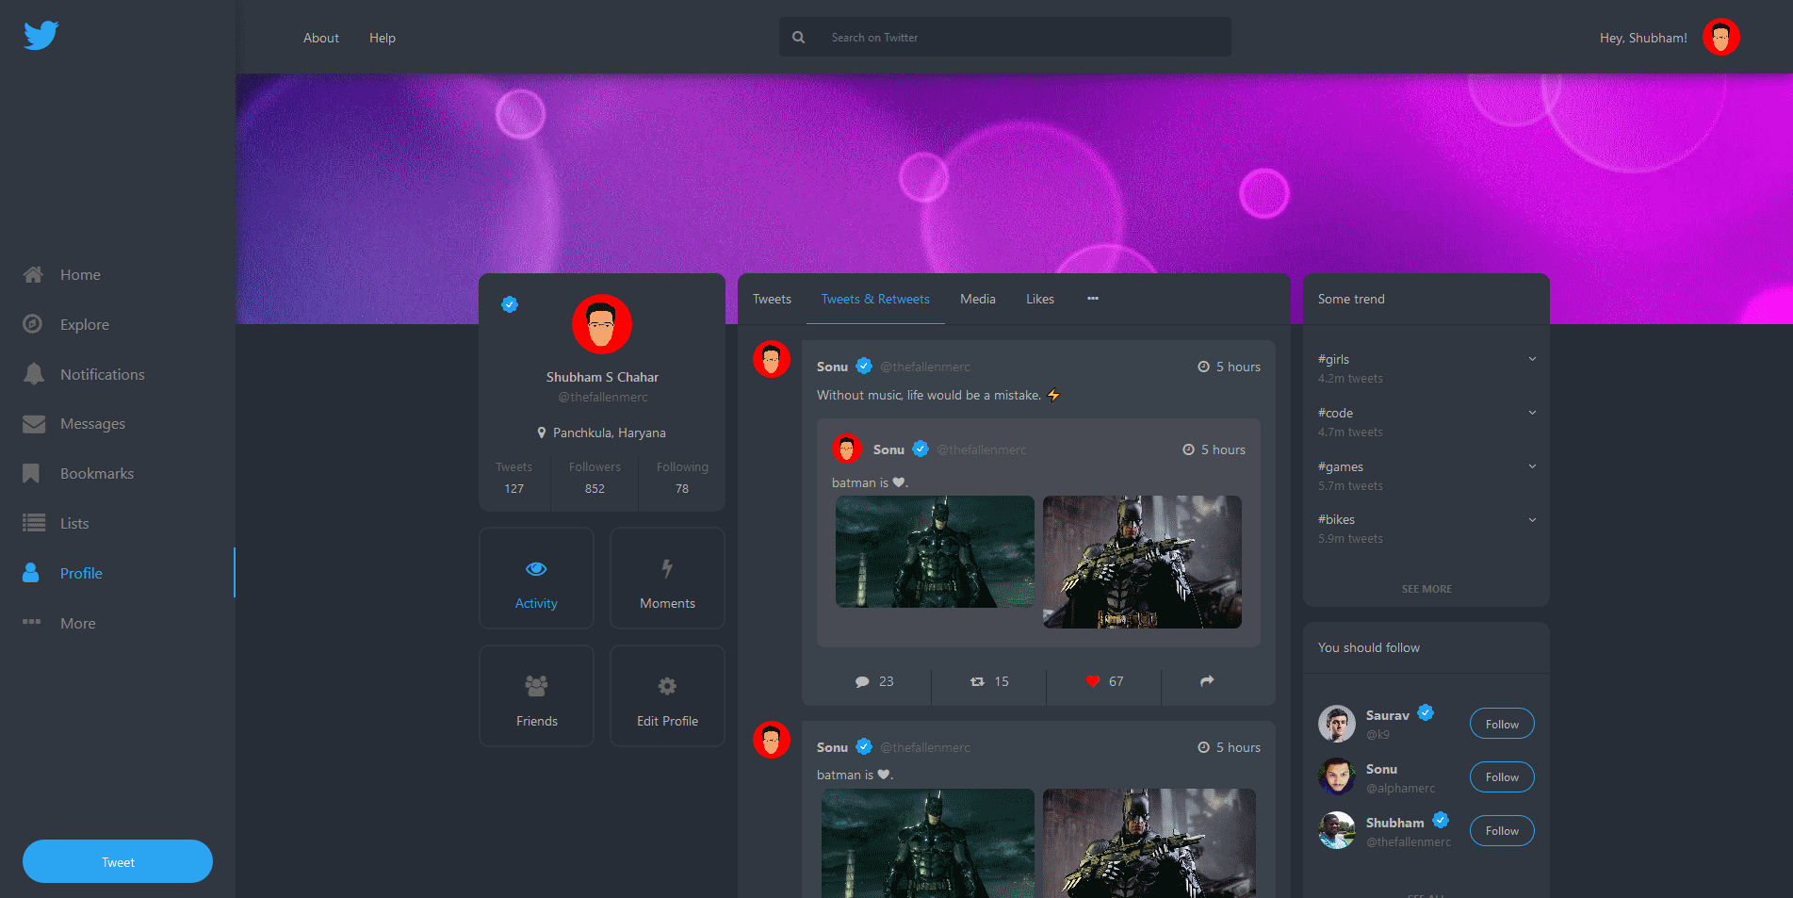Click the More dots icon in sidebar
Screen dimensions: 1793x898
click(32, 622)
